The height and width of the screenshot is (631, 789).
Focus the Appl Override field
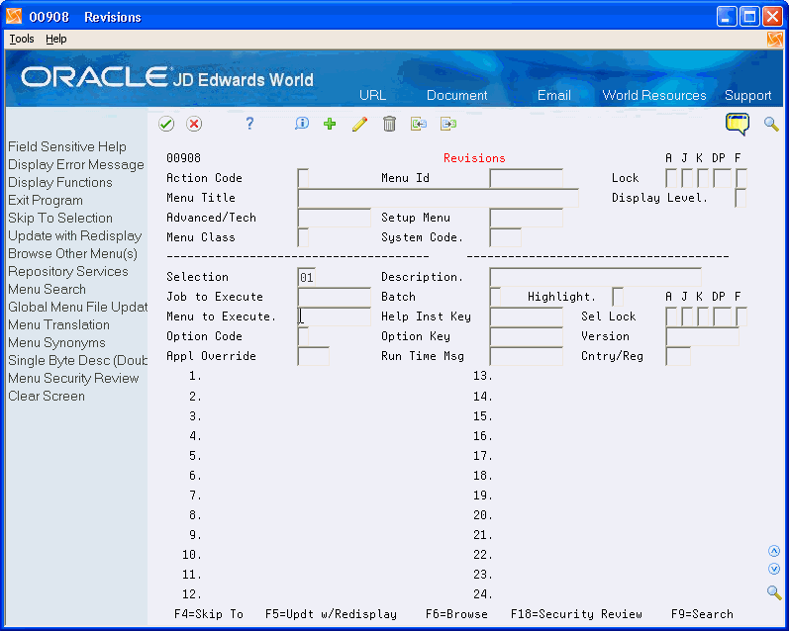point(313,356)
